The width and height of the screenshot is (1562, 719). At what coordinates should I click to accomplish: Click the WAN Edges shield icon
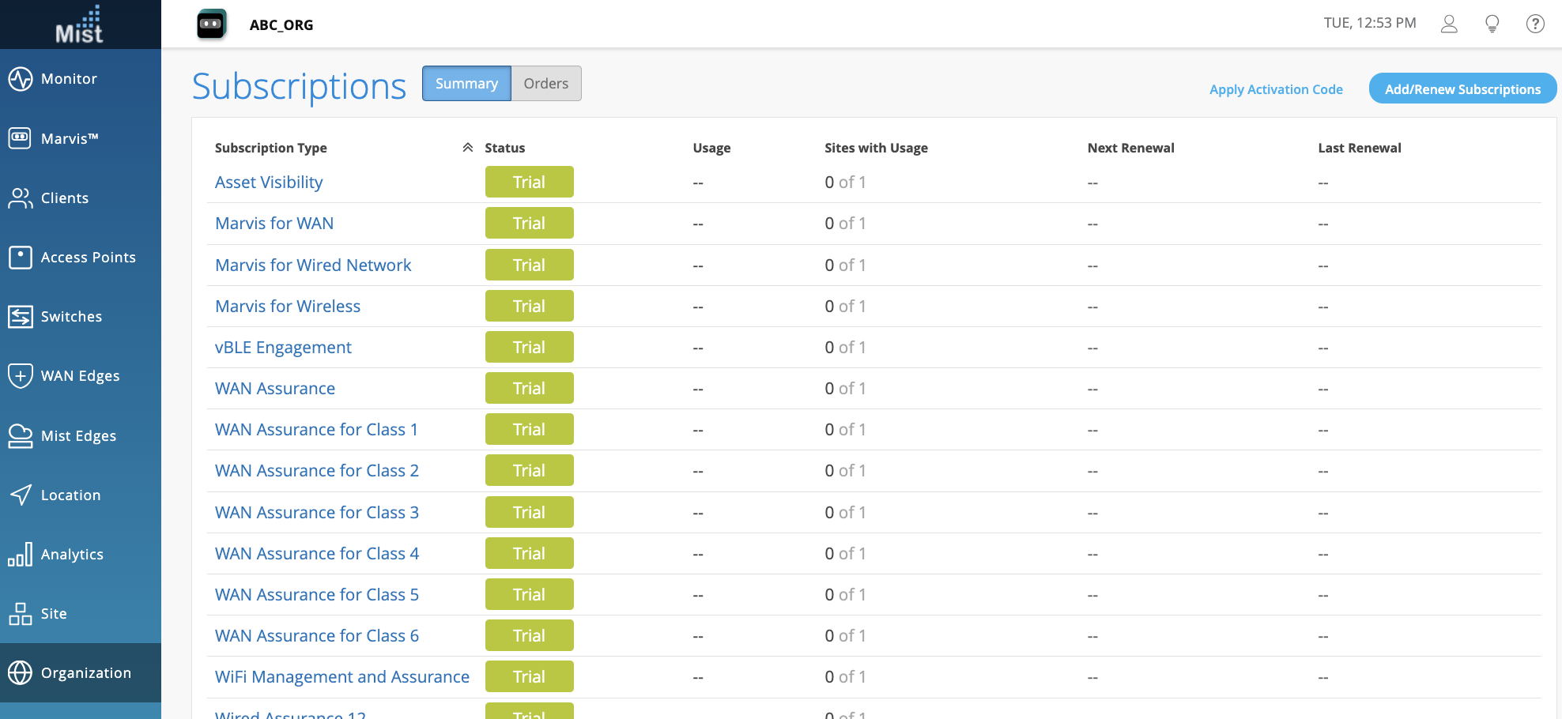(21, 376)
